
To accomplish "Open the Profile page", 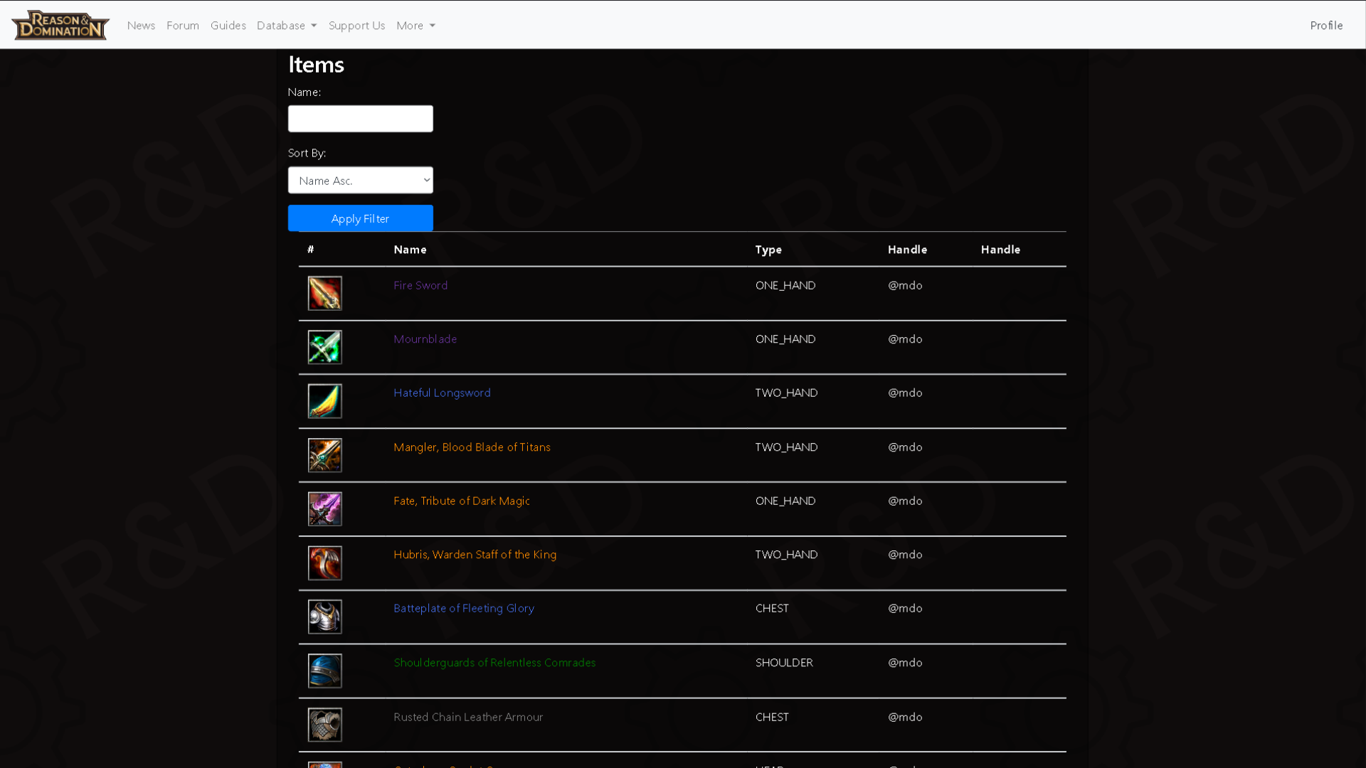I will pos(1325,26).
